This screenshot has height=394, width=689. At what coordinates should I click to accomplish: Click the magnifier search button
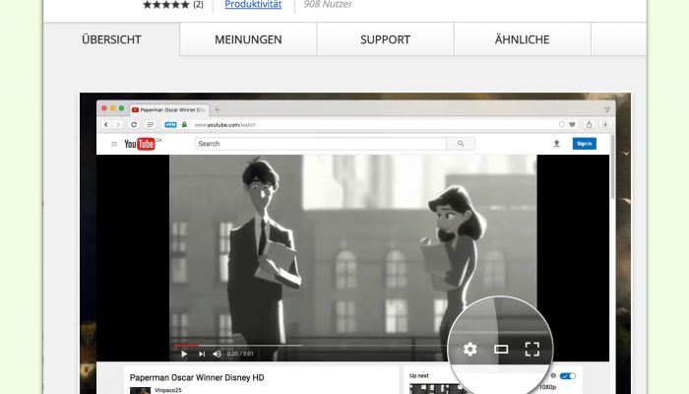click(461, 144)
